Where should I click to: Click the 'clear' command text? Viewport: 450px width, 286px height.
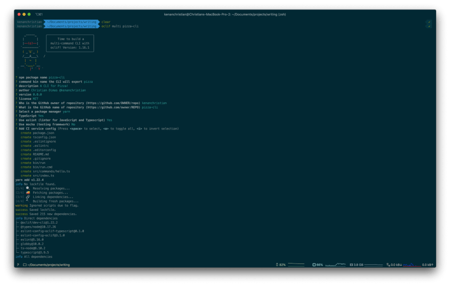pos(106,22)
